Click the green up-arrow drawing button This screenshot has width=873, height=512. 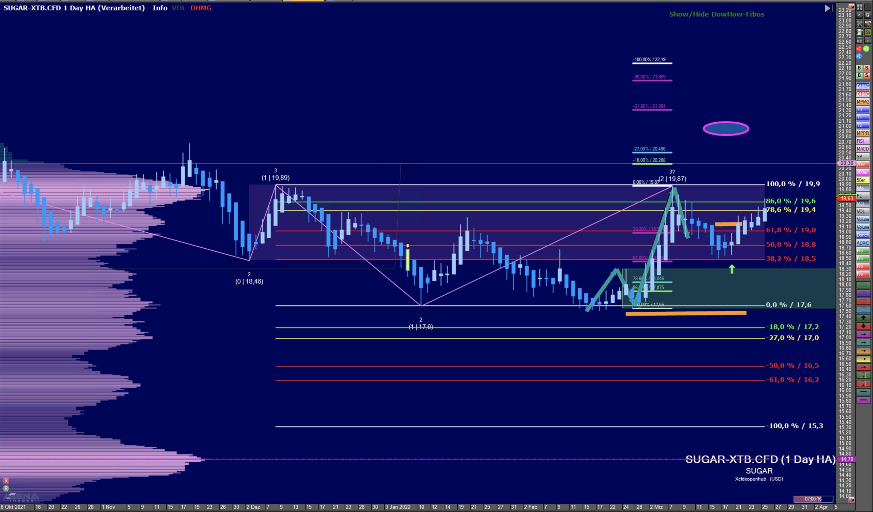863,317
